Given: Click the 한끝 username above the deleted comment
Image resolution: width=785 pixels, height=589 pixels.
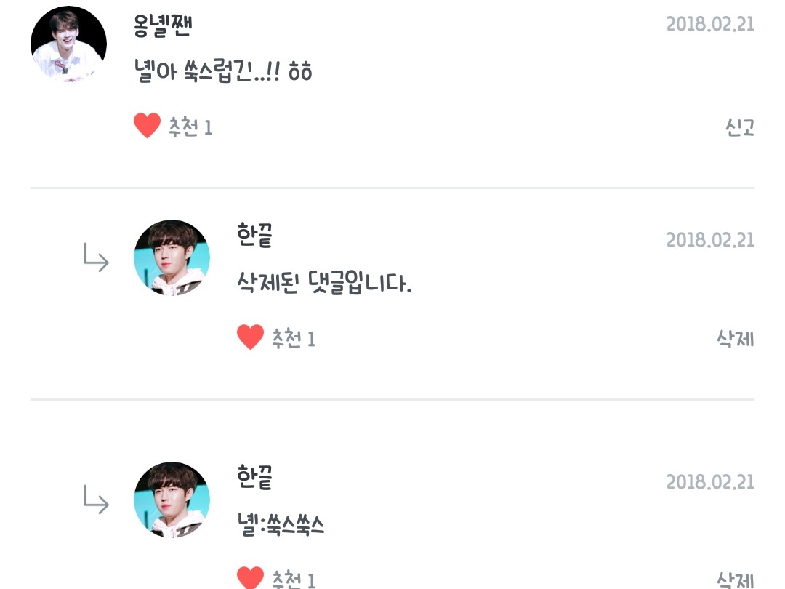Looking at the screenshot, I should (255, 236).
